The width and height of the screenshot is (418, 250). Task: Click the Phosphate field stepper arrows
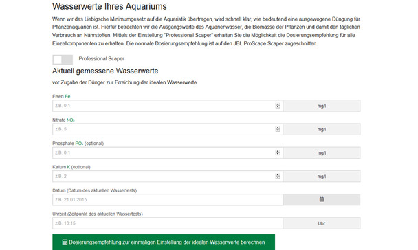pos(278,152)
